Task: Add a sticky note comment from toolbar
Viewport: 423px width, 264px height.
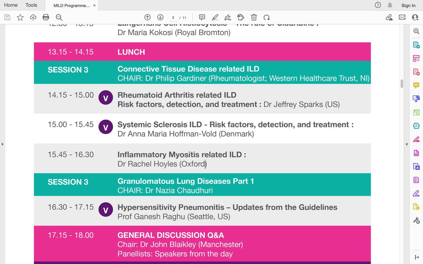Action: point(202,17)
